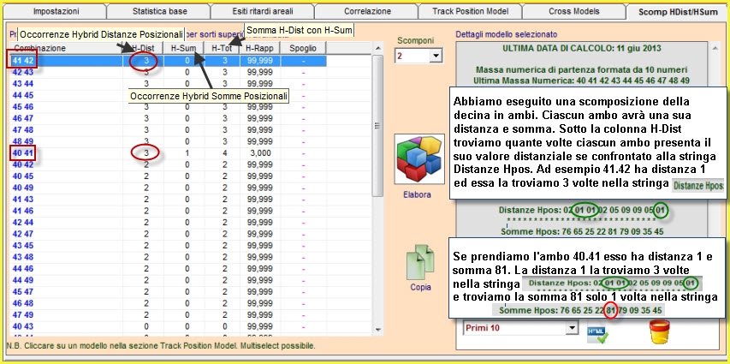Select the row for combination 46 48
Screen dimensions: 730x364
pyautogui.click(x=168, y=303)
